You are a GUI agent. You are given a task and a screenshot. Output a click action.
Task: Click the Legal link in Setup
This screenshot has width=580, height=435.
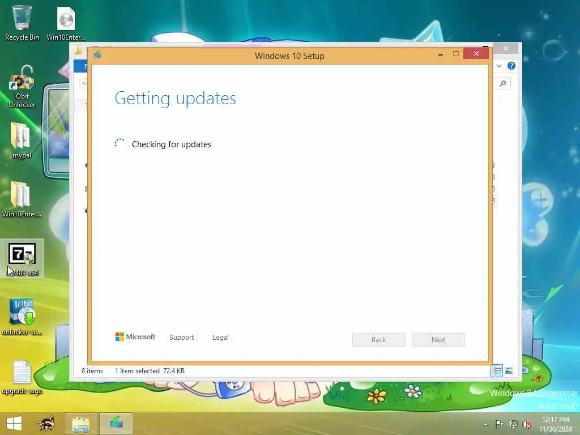220,338
